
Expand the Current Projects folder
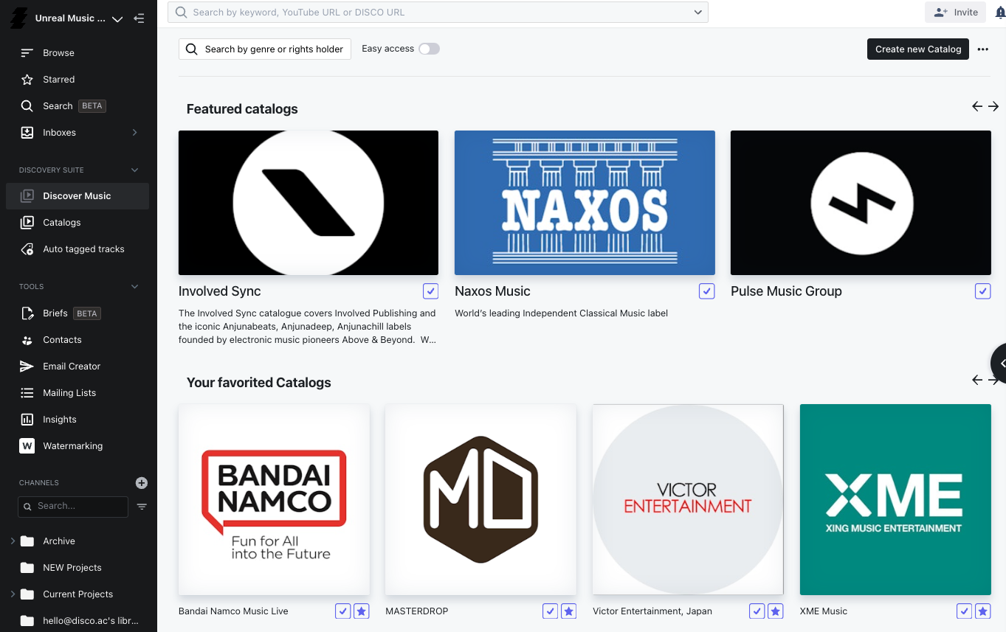[x=13, y=594]
